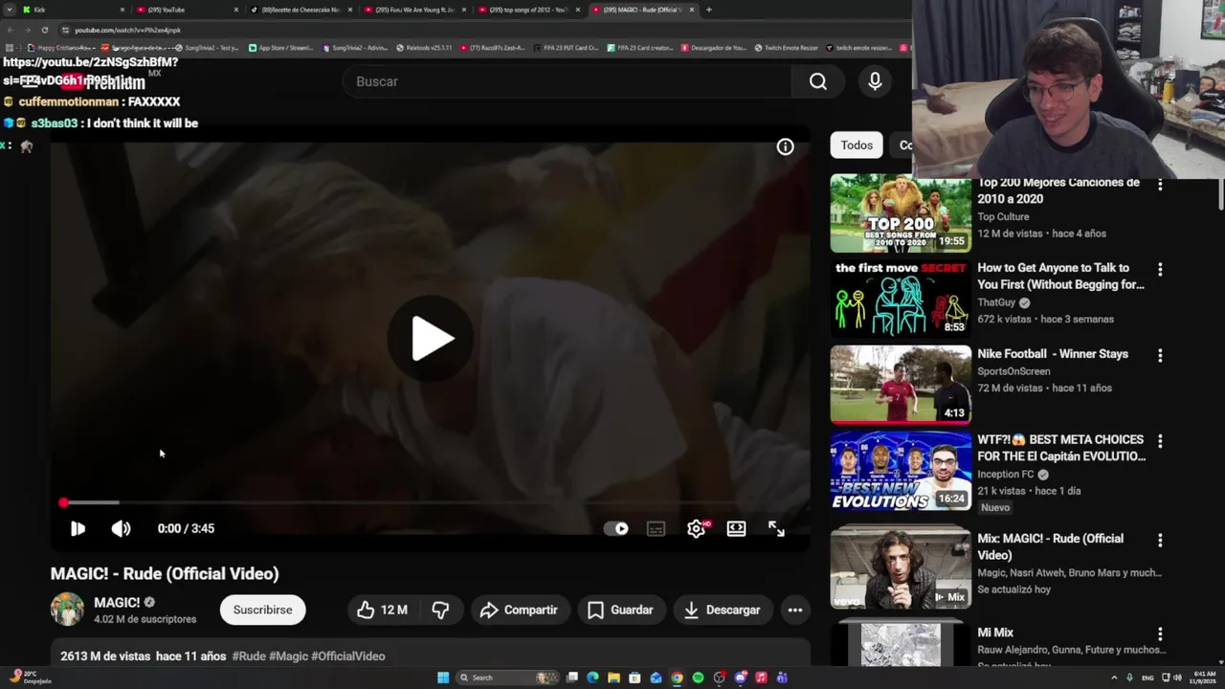Like the video (12 M)
Screen dimensions: 1225x689
382,610
